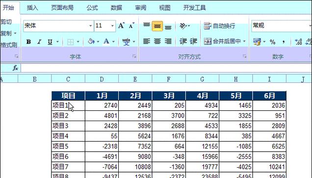Open the fill color dropdown arrow

coord(98,42)
